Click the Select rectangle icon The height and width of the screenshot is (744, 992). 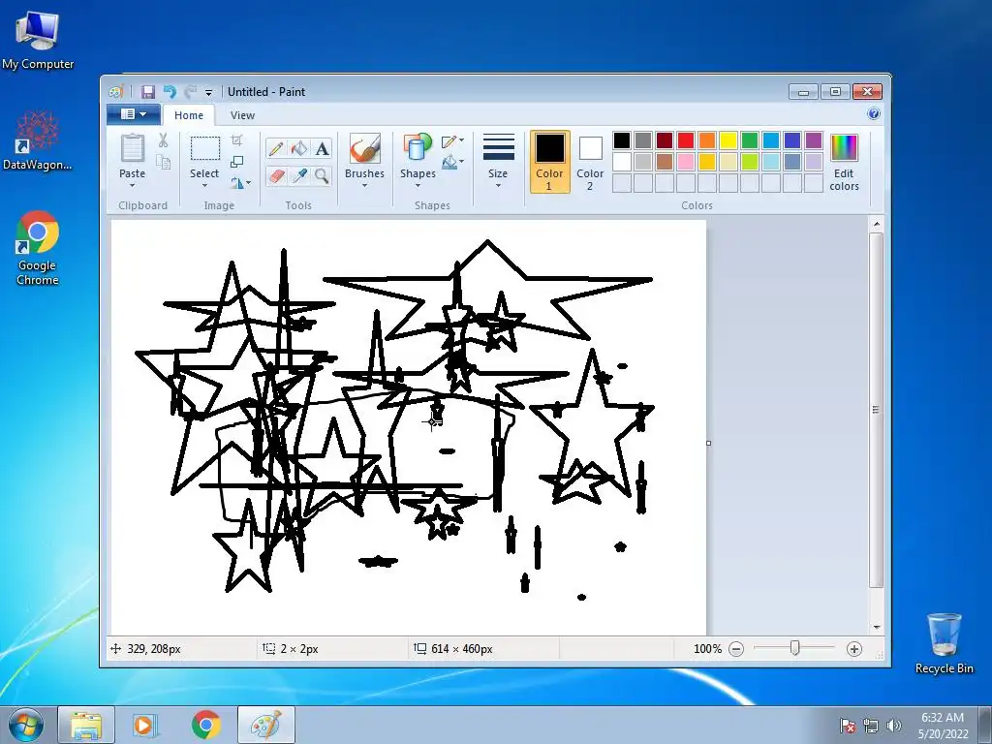205,148
